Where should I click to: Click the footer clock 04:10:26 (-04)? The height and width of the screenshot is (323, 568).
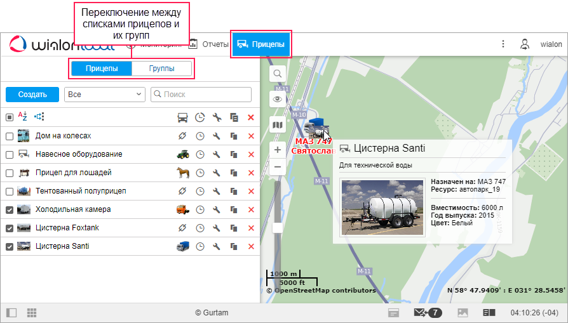click(534, 313)
